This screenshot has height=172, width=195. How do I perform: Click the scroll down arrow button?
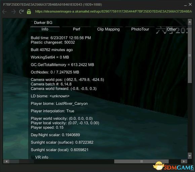[190, 156]
